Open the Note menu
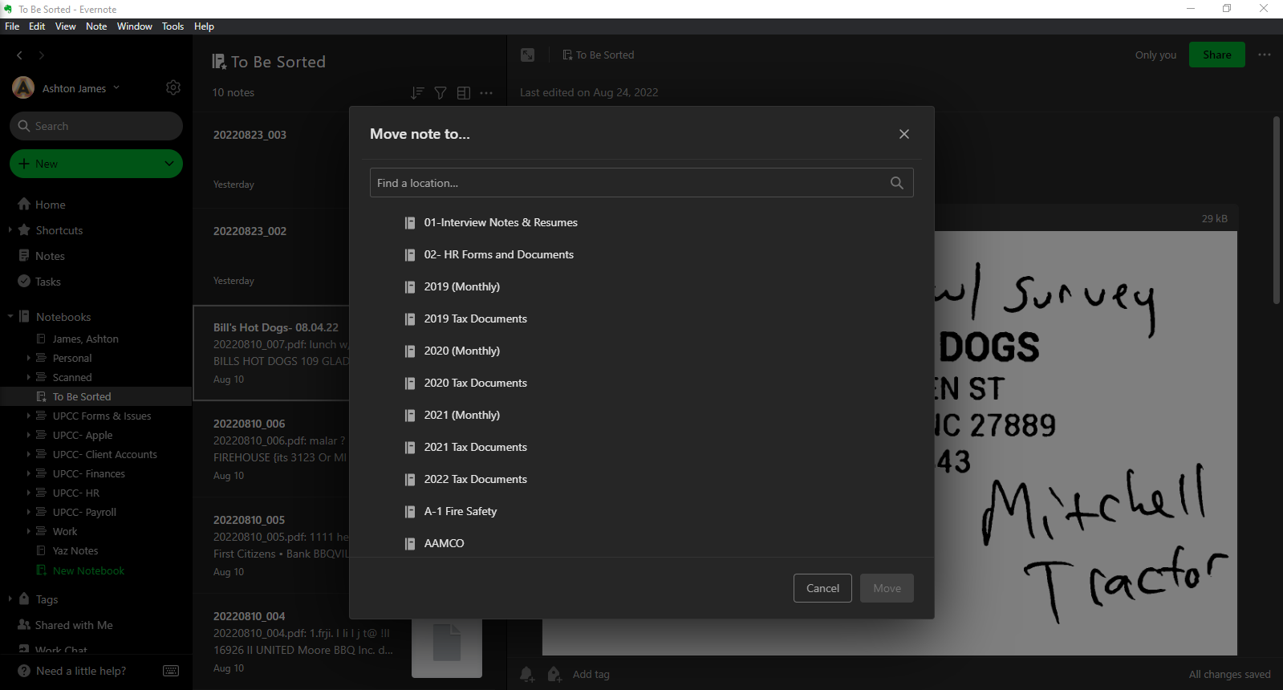 click(x=96, y=26)
